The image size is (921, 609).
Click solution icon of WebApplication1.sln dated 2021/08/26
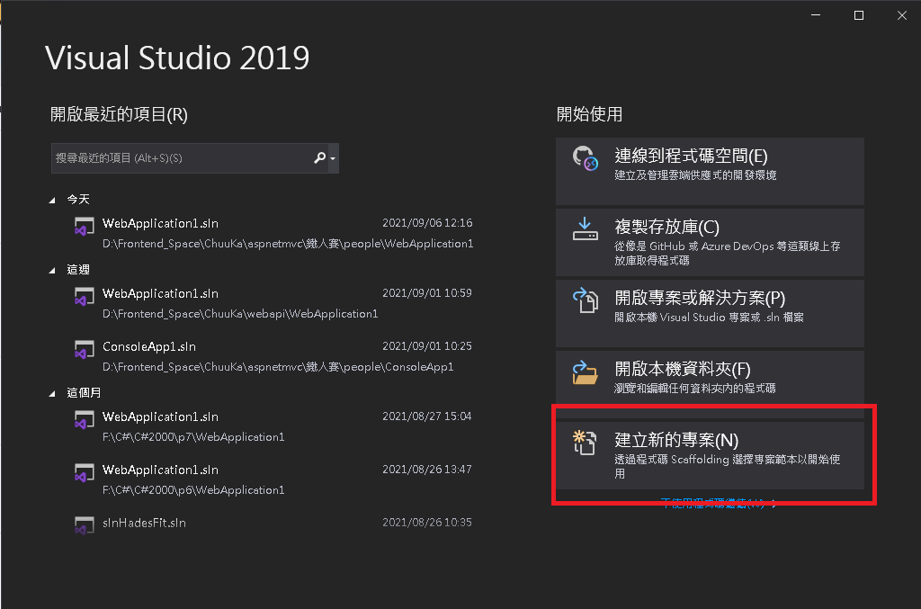84,473
